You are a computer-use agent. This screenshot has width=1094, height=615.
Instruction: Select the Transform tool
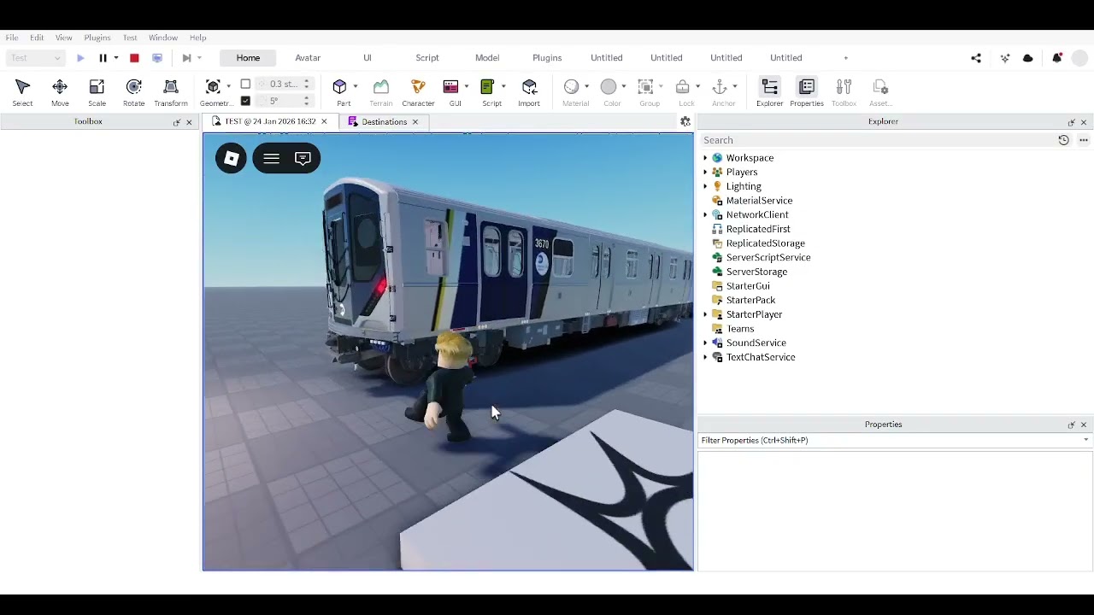(171, 92)
